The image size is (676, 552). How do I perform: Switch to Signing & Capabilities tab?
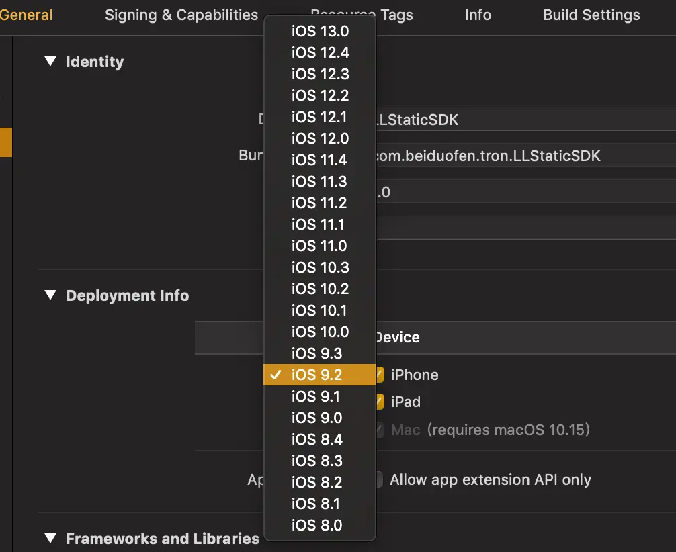(x=181, y=15)
